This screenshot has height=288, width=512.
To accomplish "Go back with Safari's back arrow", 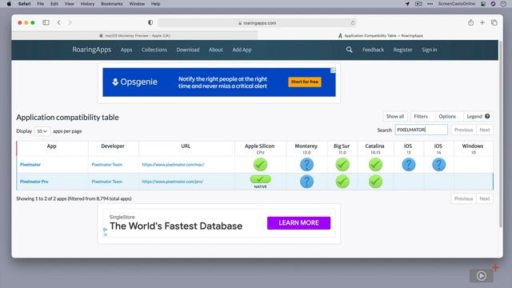I will click(58, 22).
